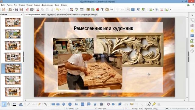Select slide 3 thumbnail
This screenshot has height=110, width=195.
13,46
